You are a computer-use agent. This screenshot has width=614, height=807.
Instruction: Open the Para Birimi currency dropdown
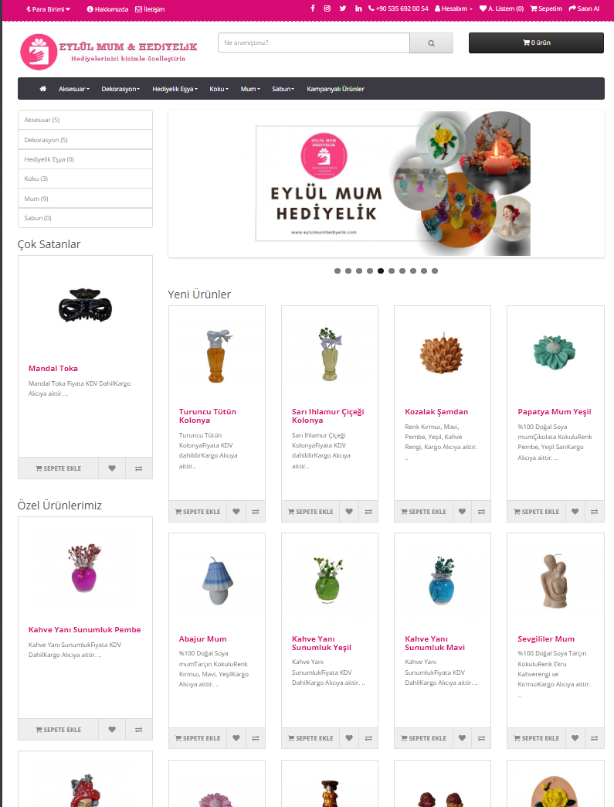[x=49, y=9]
